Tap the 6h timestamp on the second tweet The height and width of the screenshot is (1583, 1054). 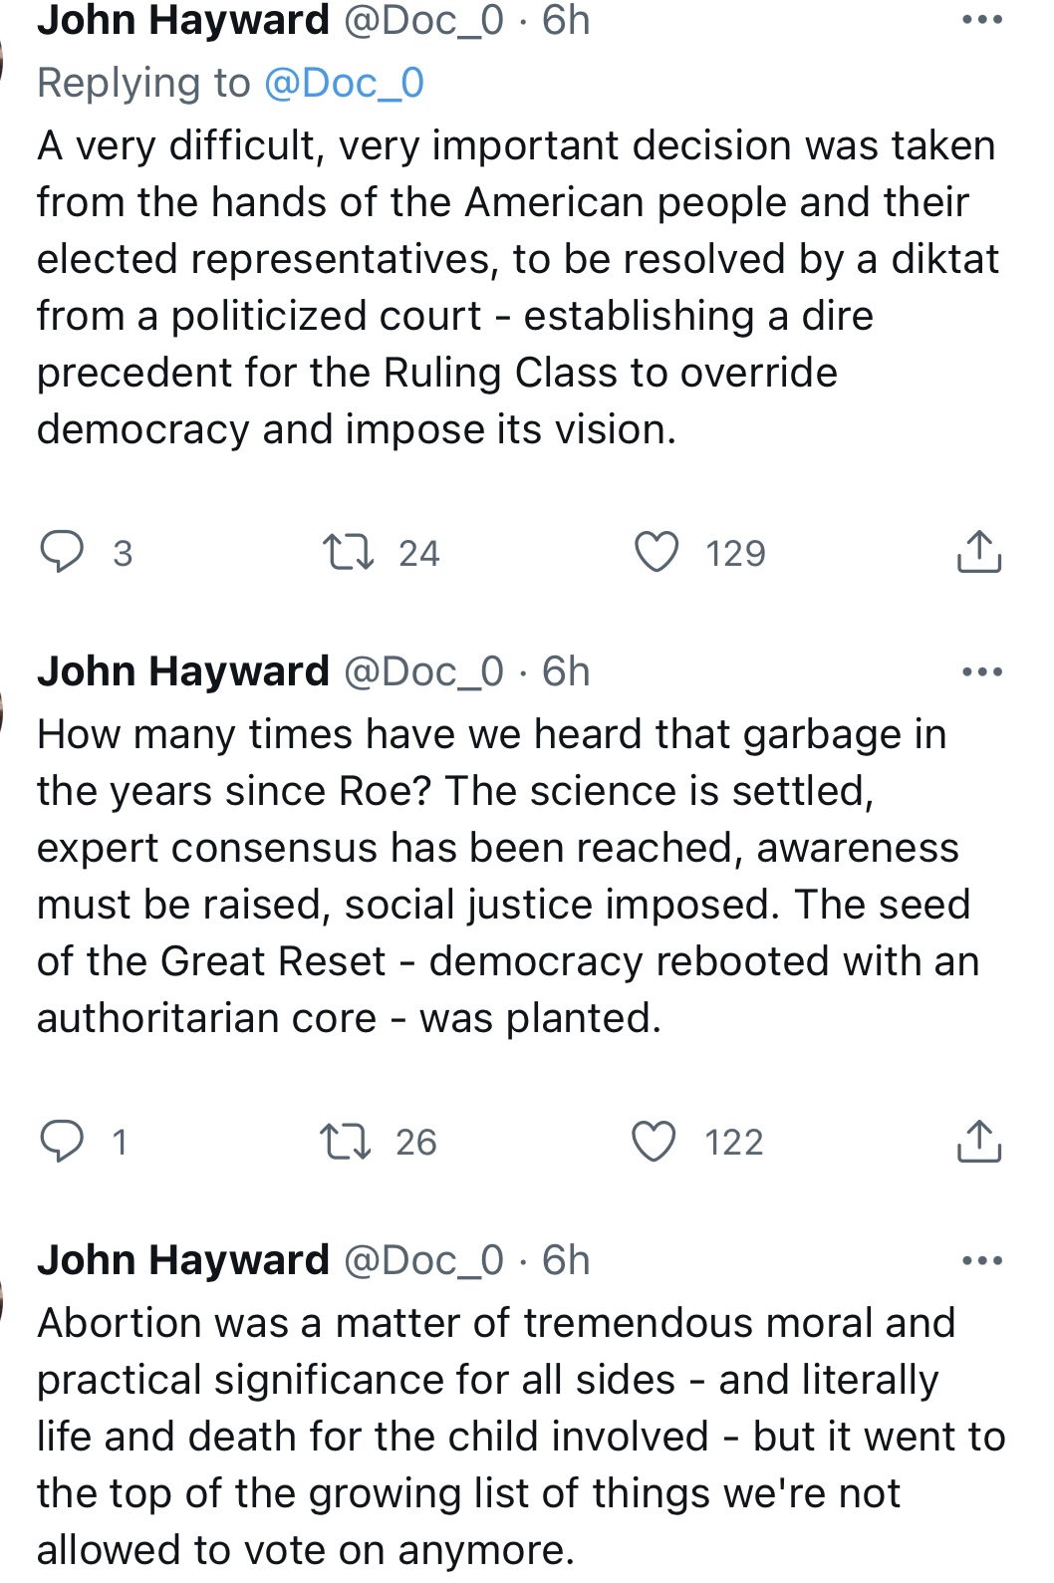[x=566, y=671]
